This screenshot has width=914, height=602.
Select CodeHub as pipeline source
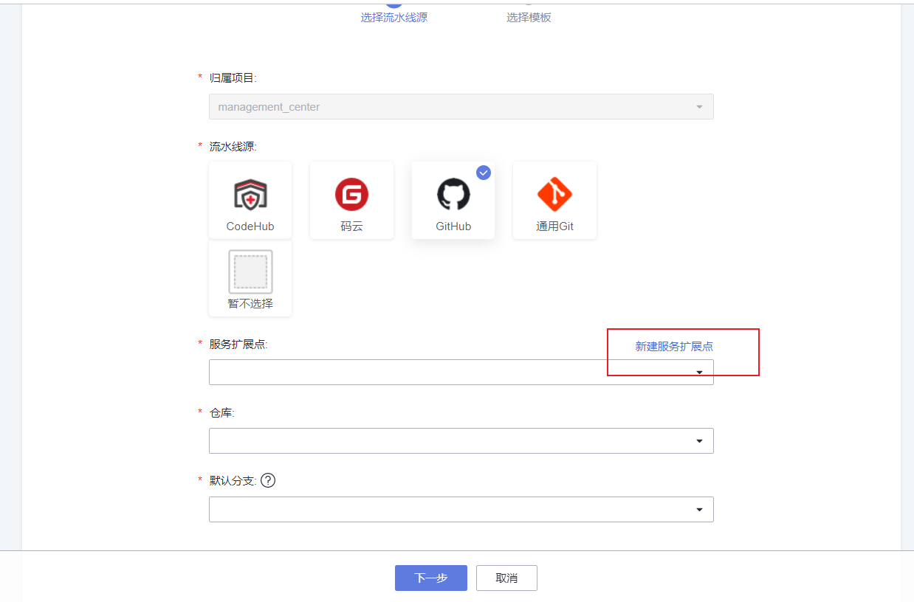[250, 201]
